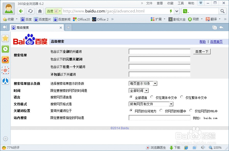Click the Baidu logo

pos(30,39)
